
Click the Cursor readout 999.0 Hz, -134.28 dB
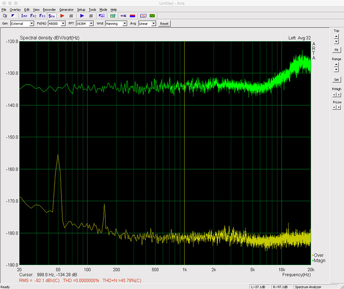(48, 275)
